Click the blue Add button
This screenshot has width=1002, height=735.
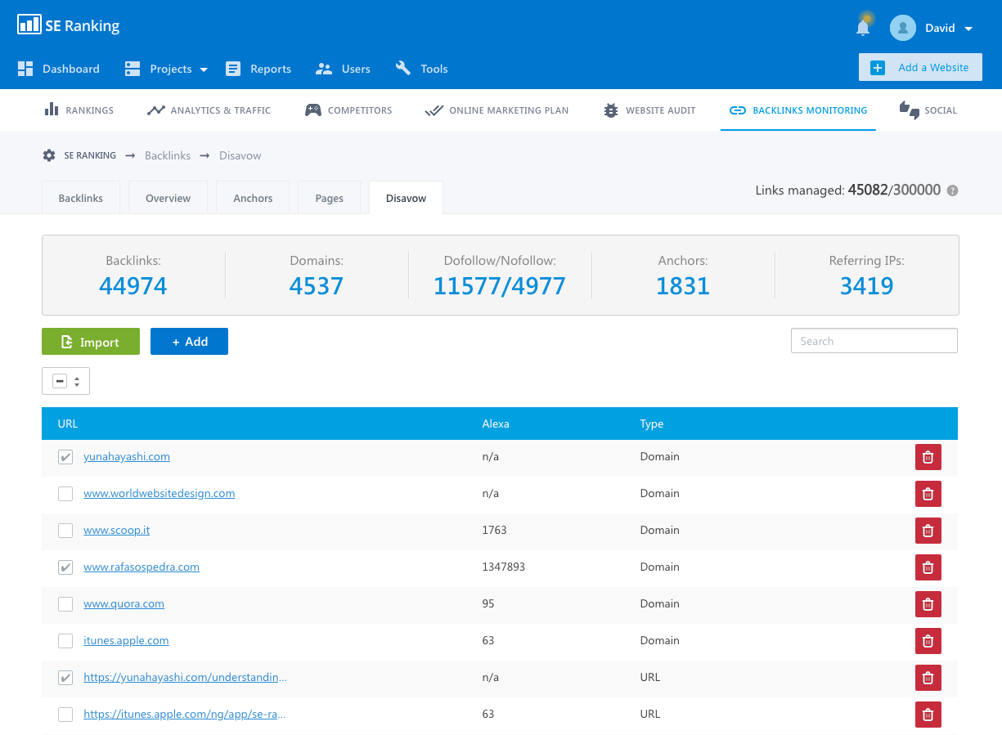point(189,342)
